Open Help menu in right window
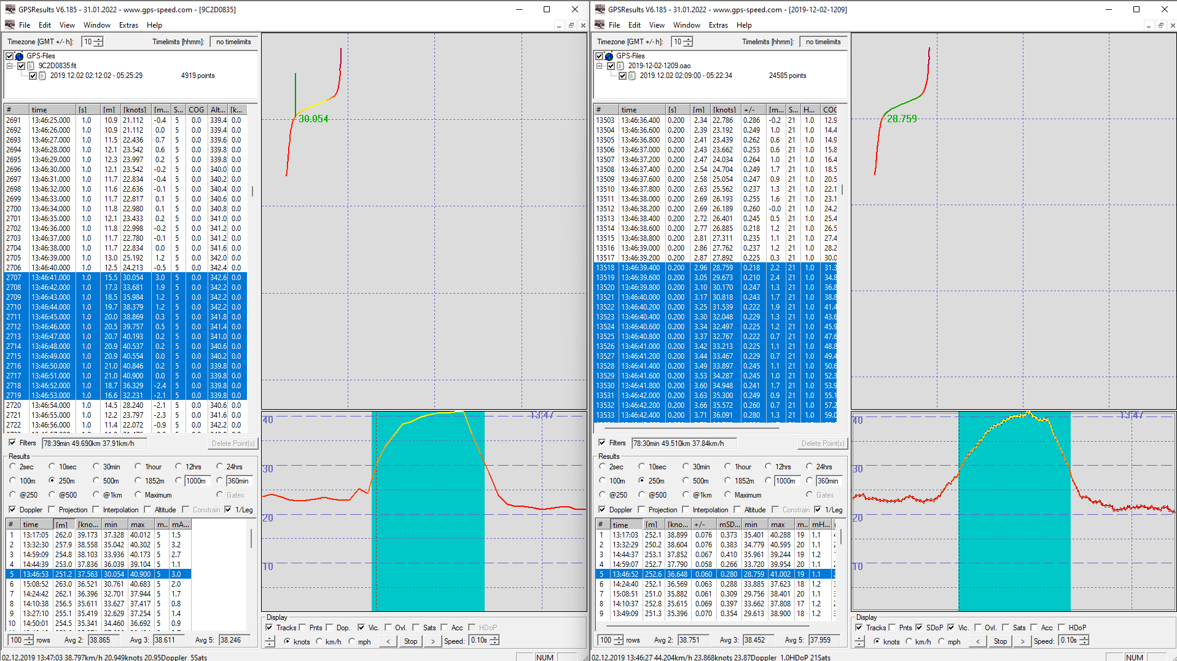 (744, 25)
